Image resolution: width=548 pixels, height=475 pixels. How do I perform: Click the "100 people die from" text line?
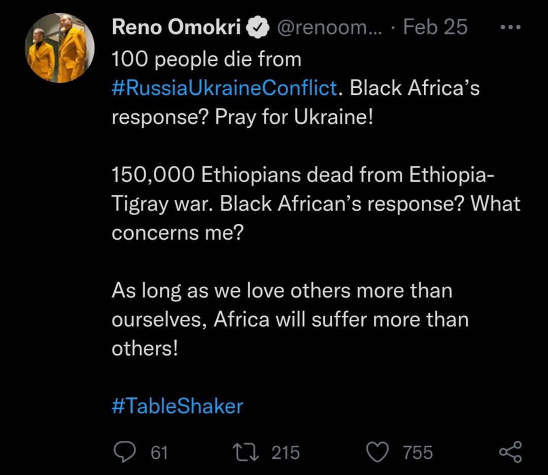pos(207,59)
